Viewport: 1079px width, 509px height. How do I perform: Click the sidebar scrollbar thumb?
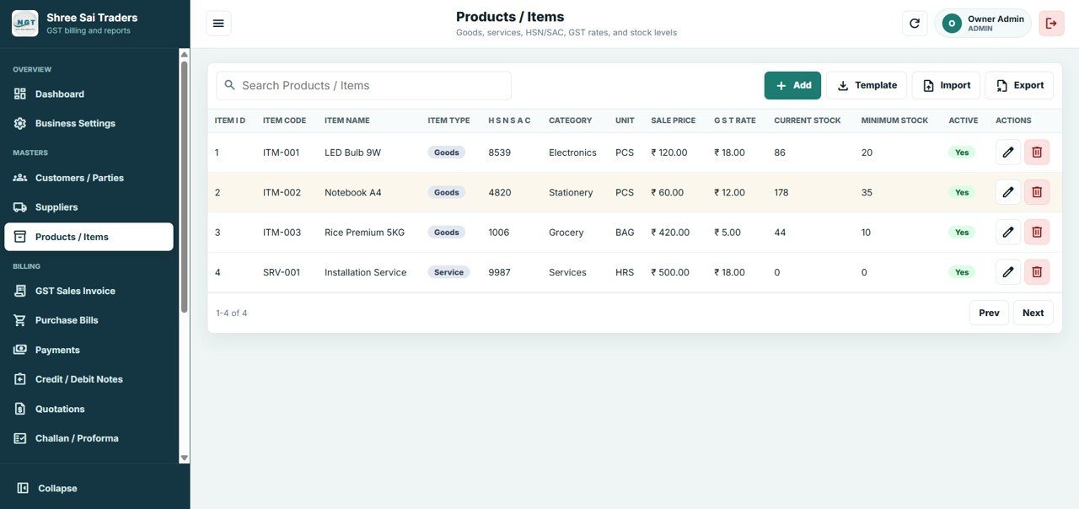pyautogui.click(x=185, y=187)
